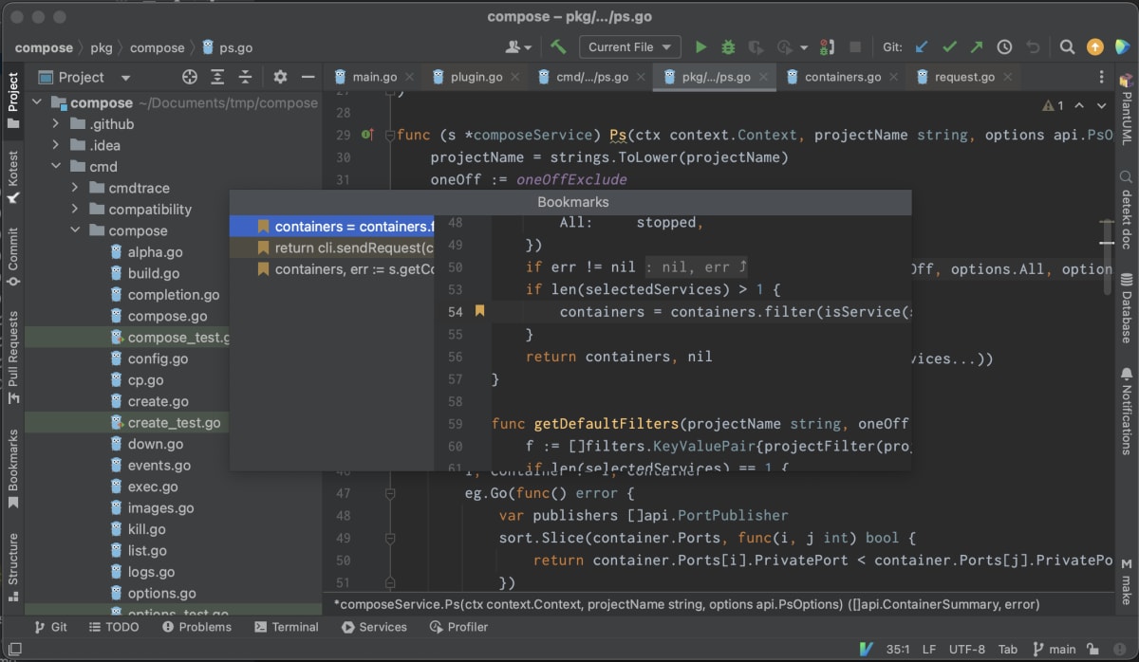This screenshot has height=662, width=1139.
Task: Toggle the Kotest tool window
Action: click(x=13, y=177)
